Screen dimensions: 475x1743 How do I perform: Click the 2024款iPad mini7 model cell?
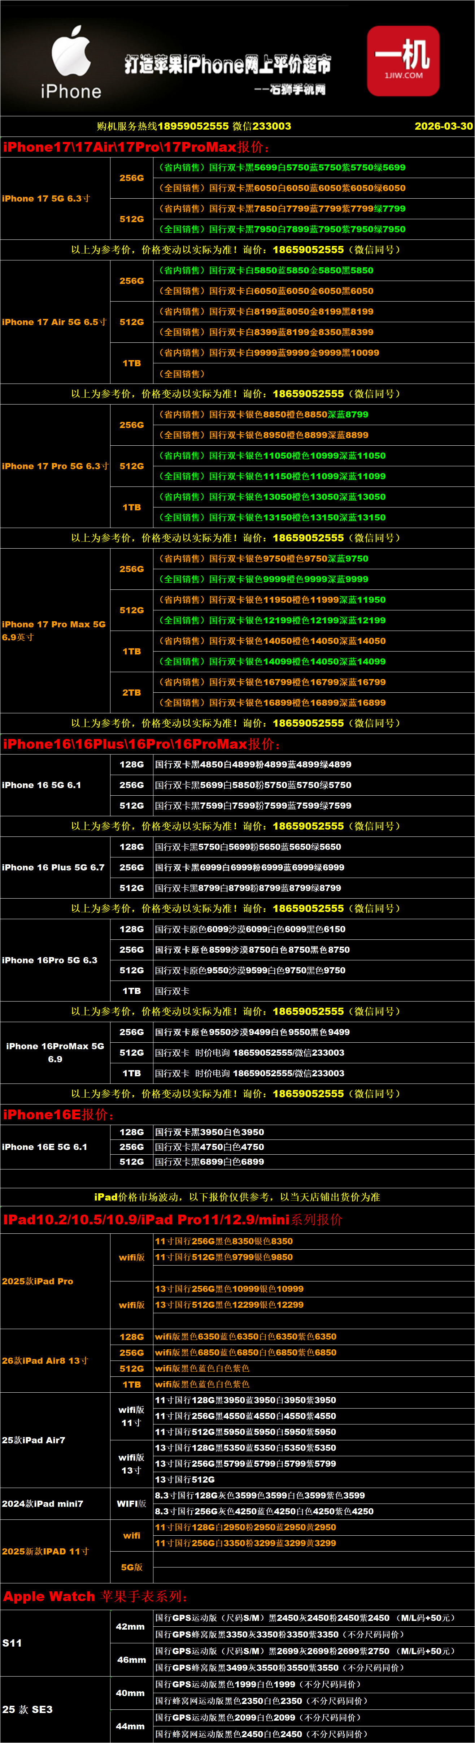(x=43, y=1504)
